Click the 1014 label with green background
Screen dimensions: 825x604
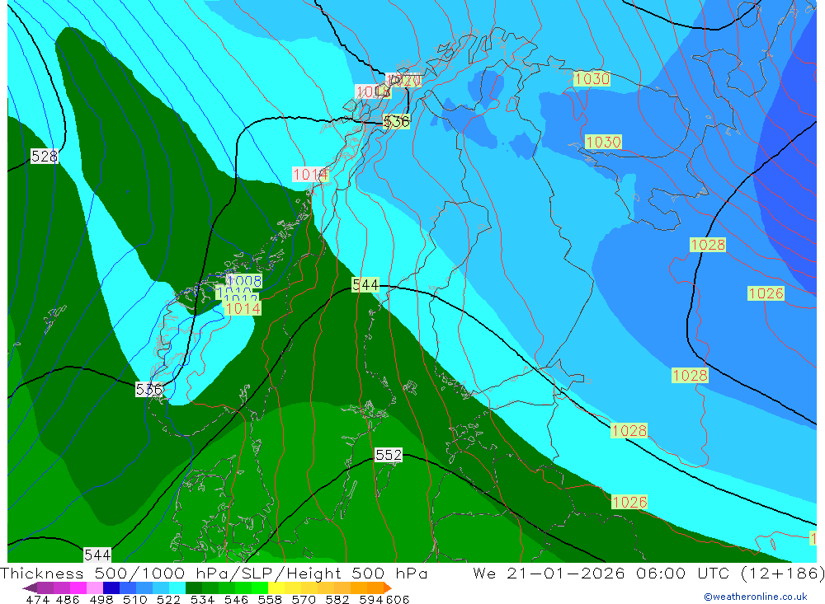click(x=243, y=308)
